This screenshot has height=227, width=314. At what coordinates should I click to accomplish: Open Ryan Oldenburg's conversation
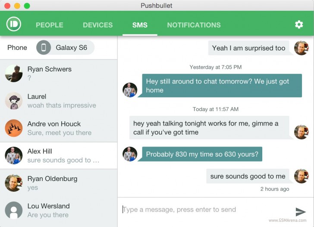[x=59, y=183]
